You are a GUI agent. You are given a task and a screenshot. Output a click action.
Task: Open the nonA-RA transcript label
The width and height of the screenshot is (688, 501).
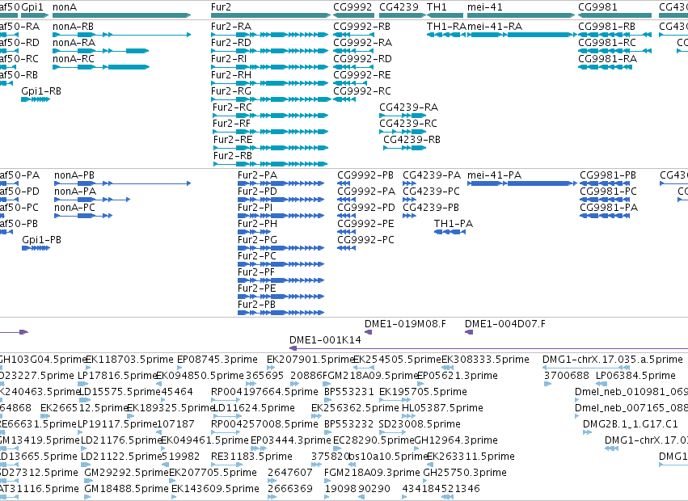[74, 43]
